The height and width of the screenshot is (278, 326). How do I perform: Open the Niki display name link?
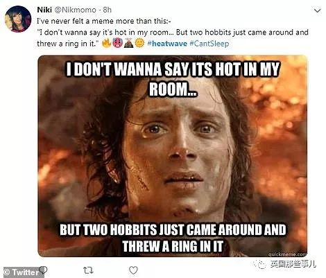44,10
